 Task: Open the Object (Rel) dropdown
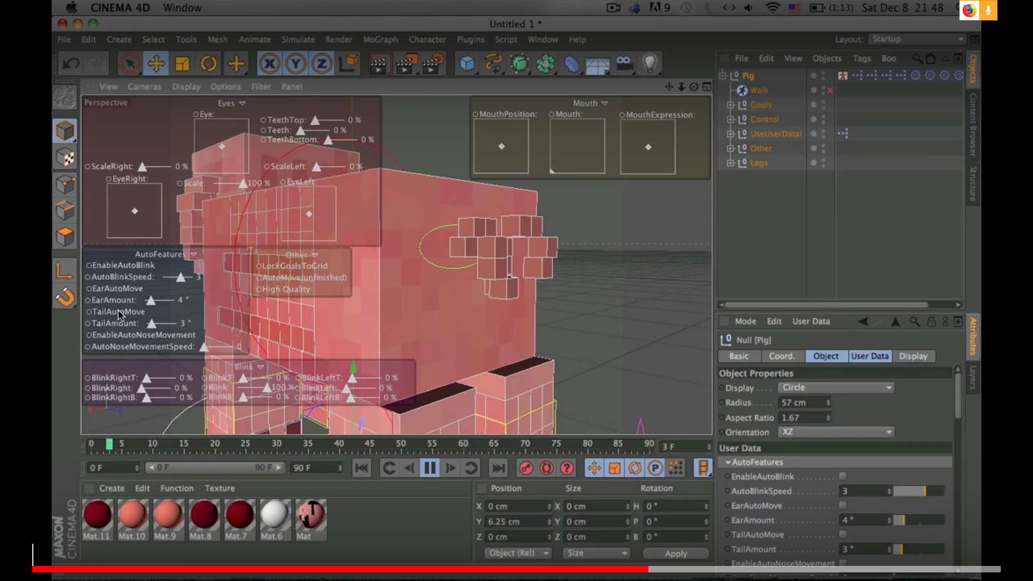[519, 553]
